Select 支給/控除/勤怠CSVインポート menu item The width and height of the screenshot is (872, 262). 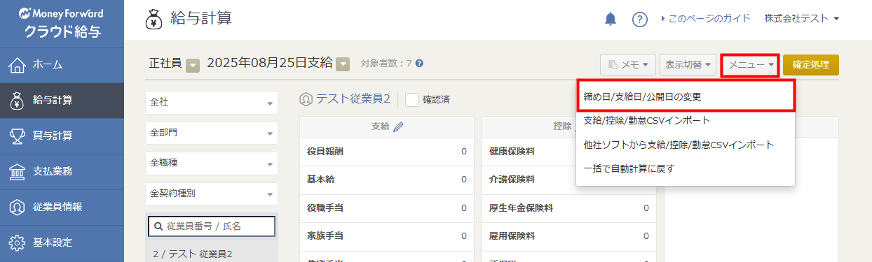[686, 120]
